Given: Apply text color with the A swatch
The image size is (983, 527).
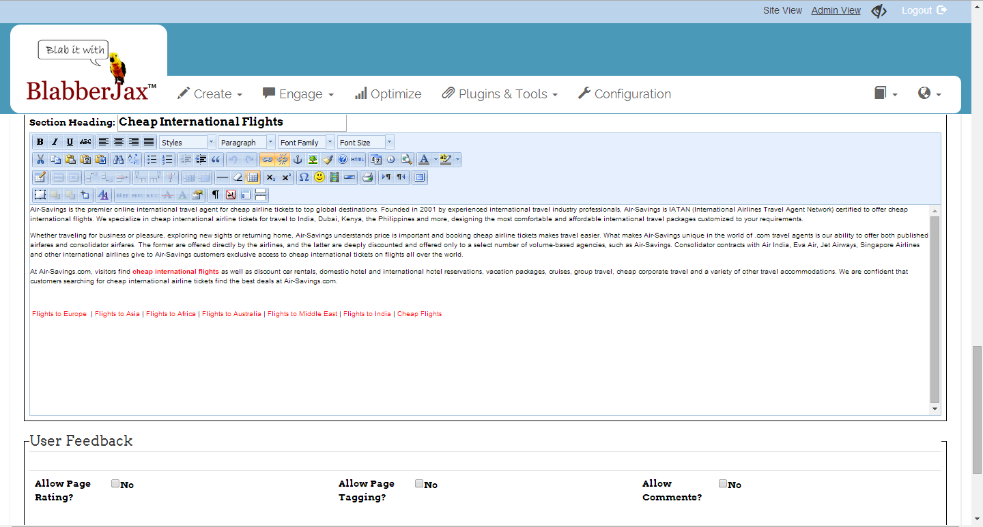Looking at the screenshot, I should point(424,160).
